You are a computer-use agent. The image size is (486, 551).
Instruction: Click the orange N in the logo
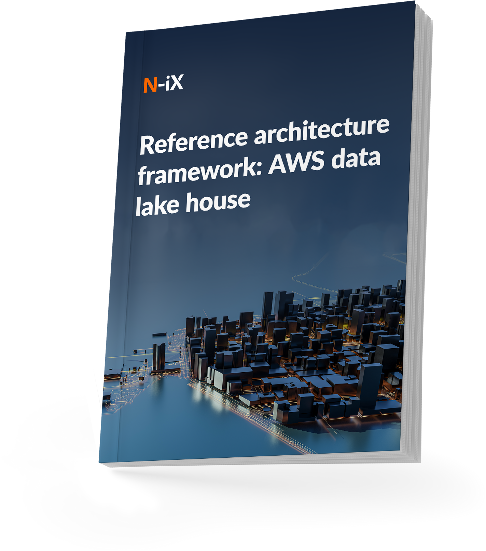tap(150, 85)
